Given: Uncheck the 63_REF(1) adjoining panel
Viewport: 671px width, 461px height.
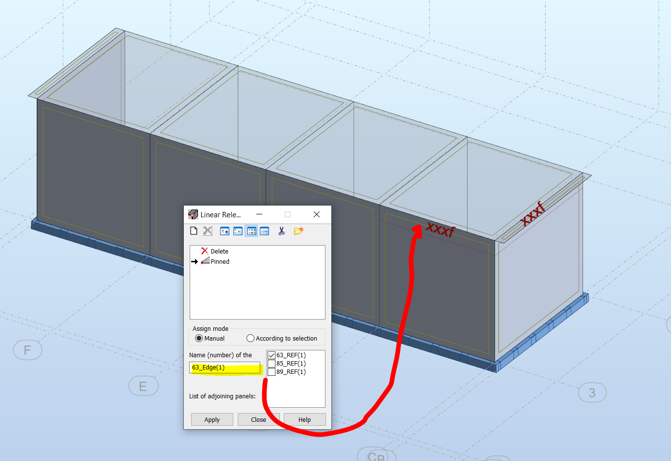Looking at the screenshot, I should 271,354.
